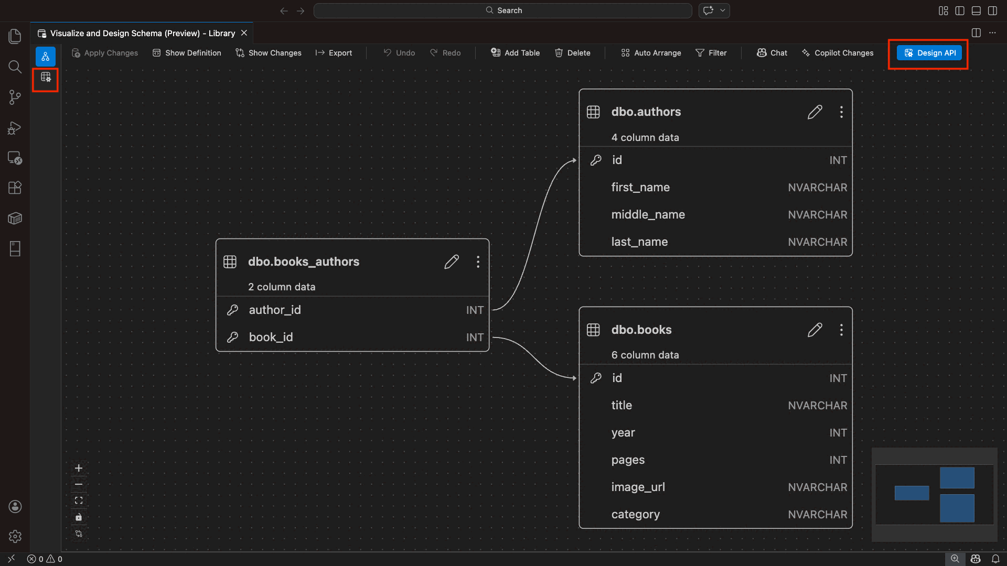Open three-dot menu on dbo.books table
Viewport: 1007px width, 566px height.
pos(841,330)
